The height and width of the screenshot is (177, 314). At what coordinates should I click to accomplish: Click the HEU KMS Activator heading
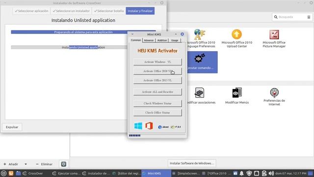click(x=157, y=51)
